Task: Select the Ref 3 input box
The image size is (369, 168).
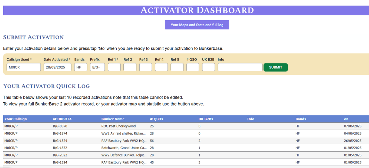Action: click(145, 67)
